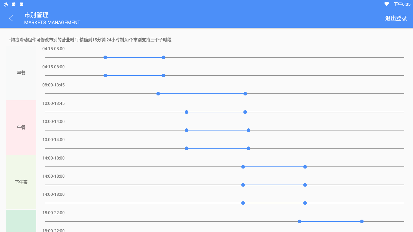413x232 pixels.
Task: Go back using the header arrow
Action: click(11, 18)
